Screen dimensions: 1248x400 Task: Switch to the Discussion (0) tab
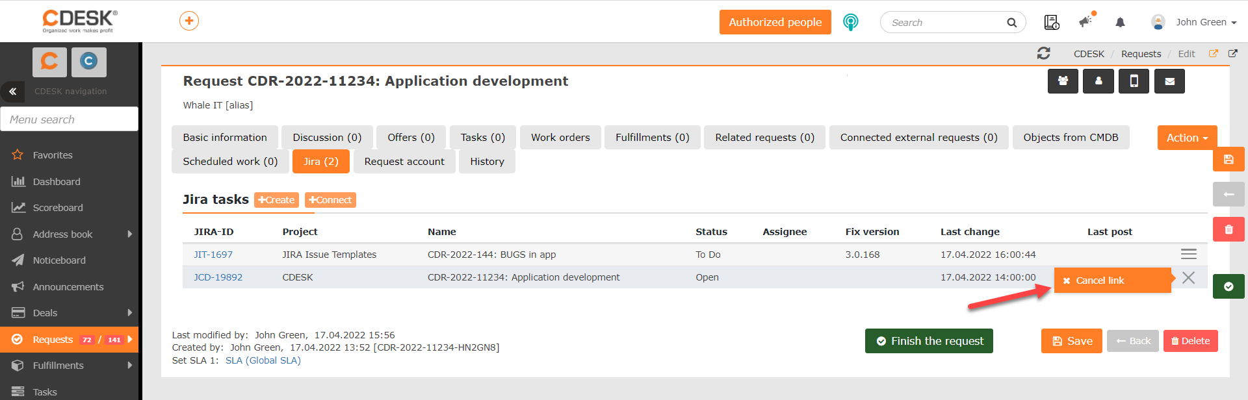coord(327,138)
